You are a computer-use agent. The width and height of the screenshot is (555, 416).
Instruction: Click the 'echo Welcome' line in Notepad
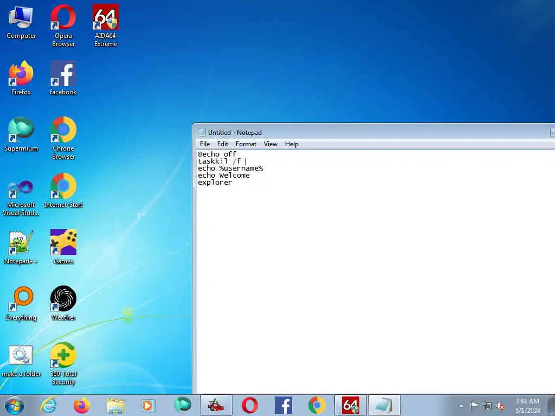[x=224, y=175]
